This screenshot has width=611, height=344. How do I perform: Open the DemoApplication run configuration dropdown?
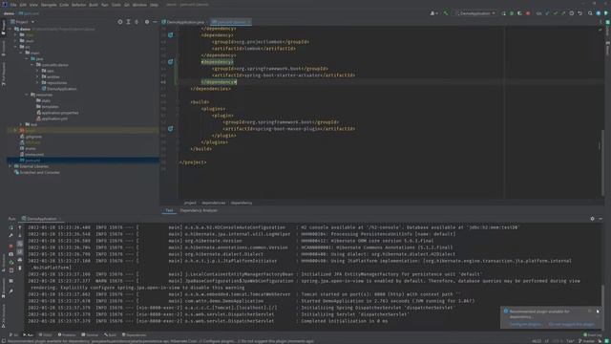tap(475, 13)
